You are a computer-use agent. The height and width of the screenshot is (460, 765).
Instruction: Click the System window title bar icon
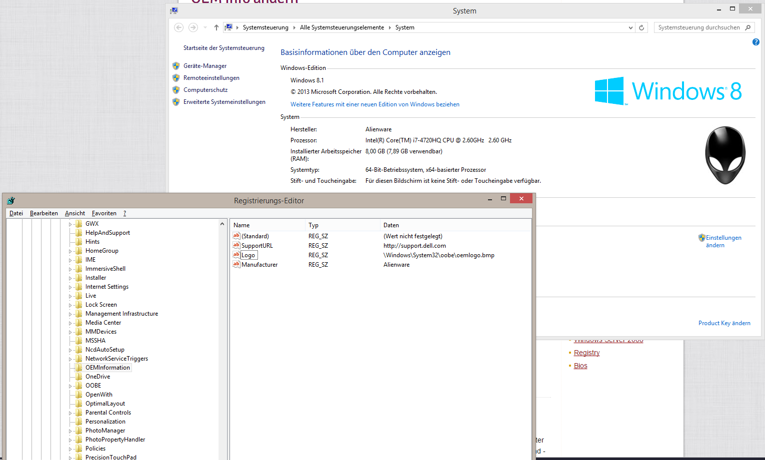click(173, 10)
